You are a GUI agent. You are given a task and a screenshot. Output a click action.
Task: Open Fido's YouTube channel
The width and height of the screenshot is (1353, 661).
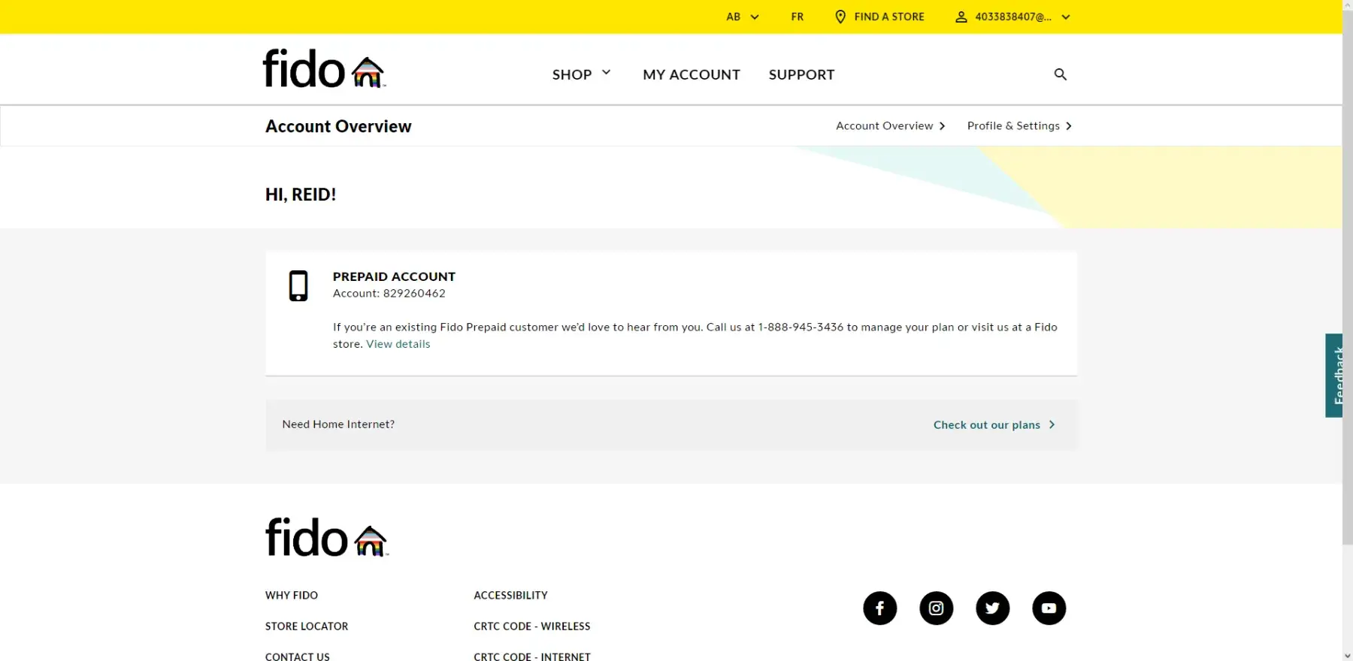[1049, 608]
